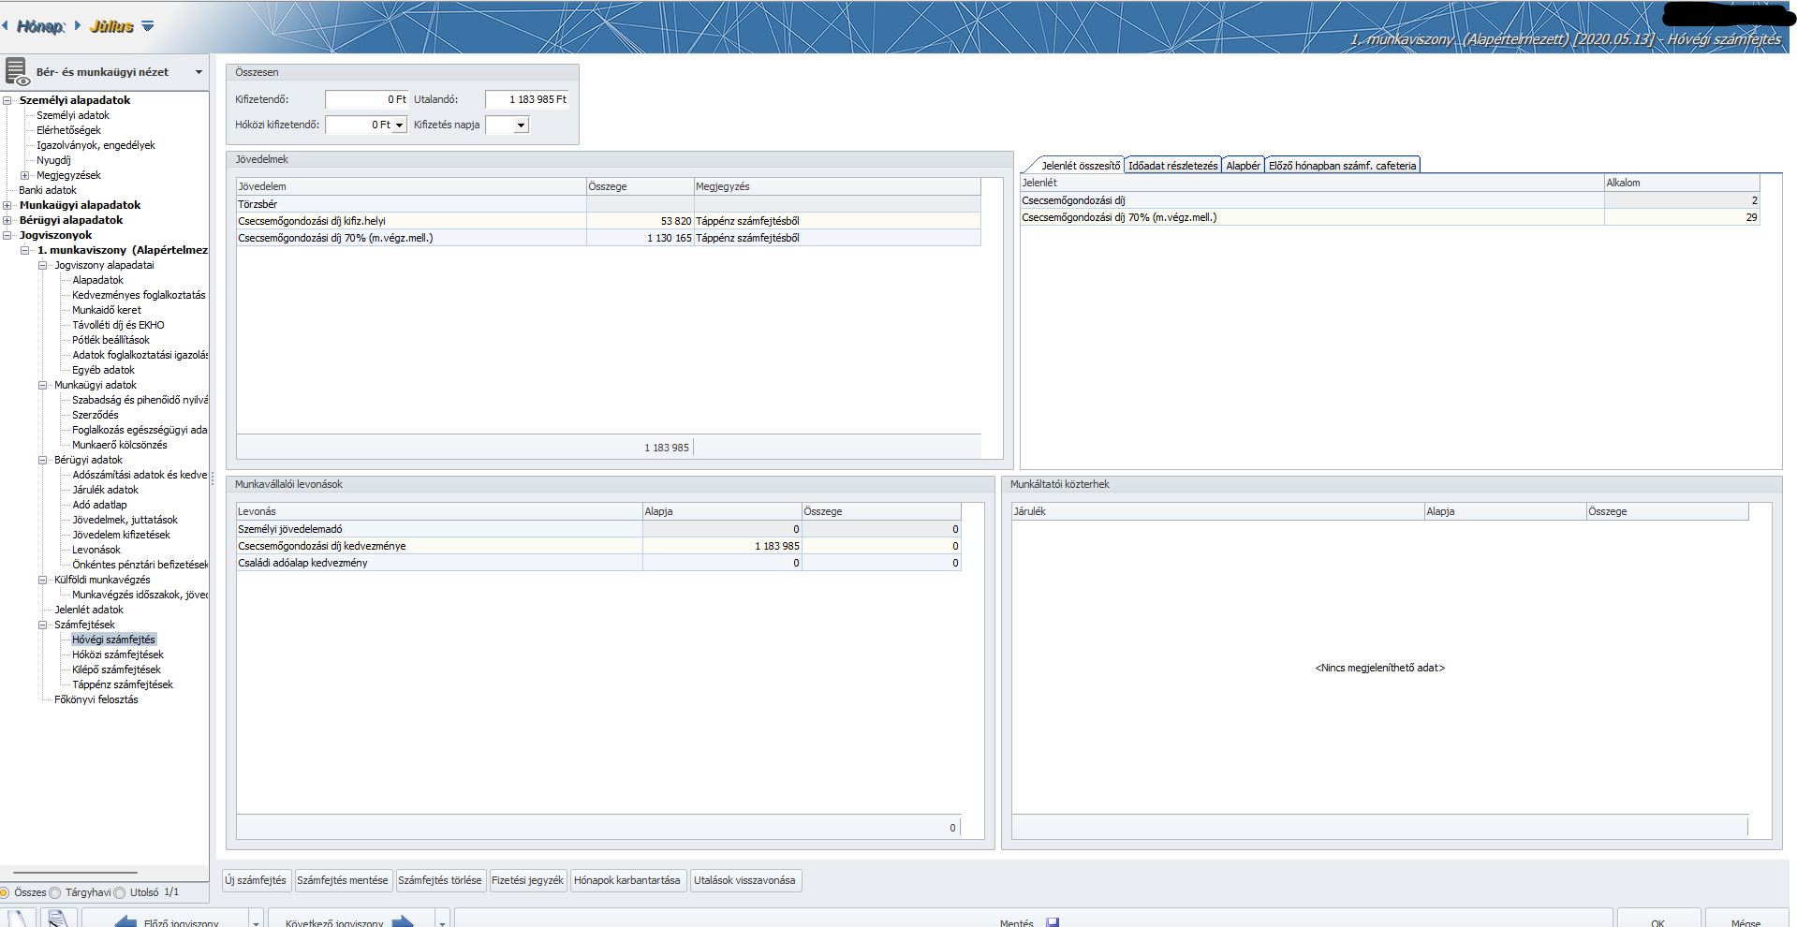The width and height of the screenshot is (1797, 927).
Task: Open the Július month dropdown arrow
Action: coord(148,26)
